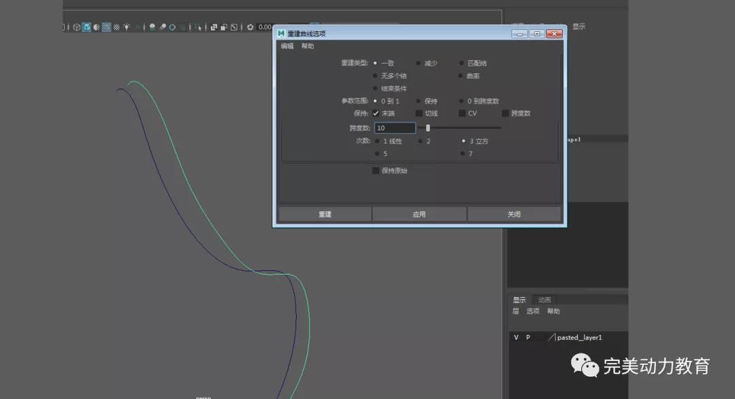Click the 应用 button
The width and height of the screenshot is (735, 399).
click(419, 214)
